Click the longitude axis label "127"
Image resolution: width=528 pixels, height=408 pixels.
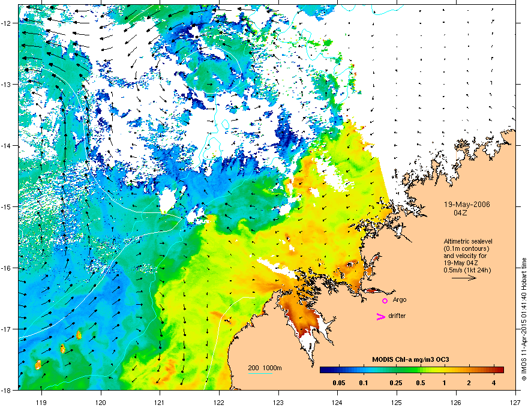click(x=515, y=402)
